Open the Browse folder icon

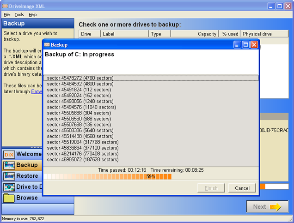(9, 198)
